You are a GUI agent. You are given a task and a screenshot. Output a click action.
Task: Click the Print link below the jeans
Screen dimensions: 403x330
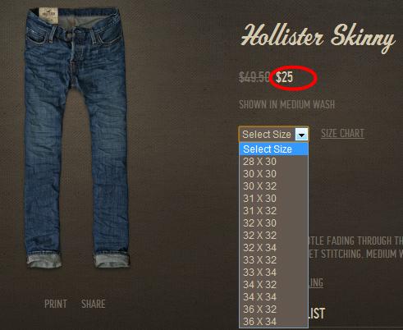56,304
